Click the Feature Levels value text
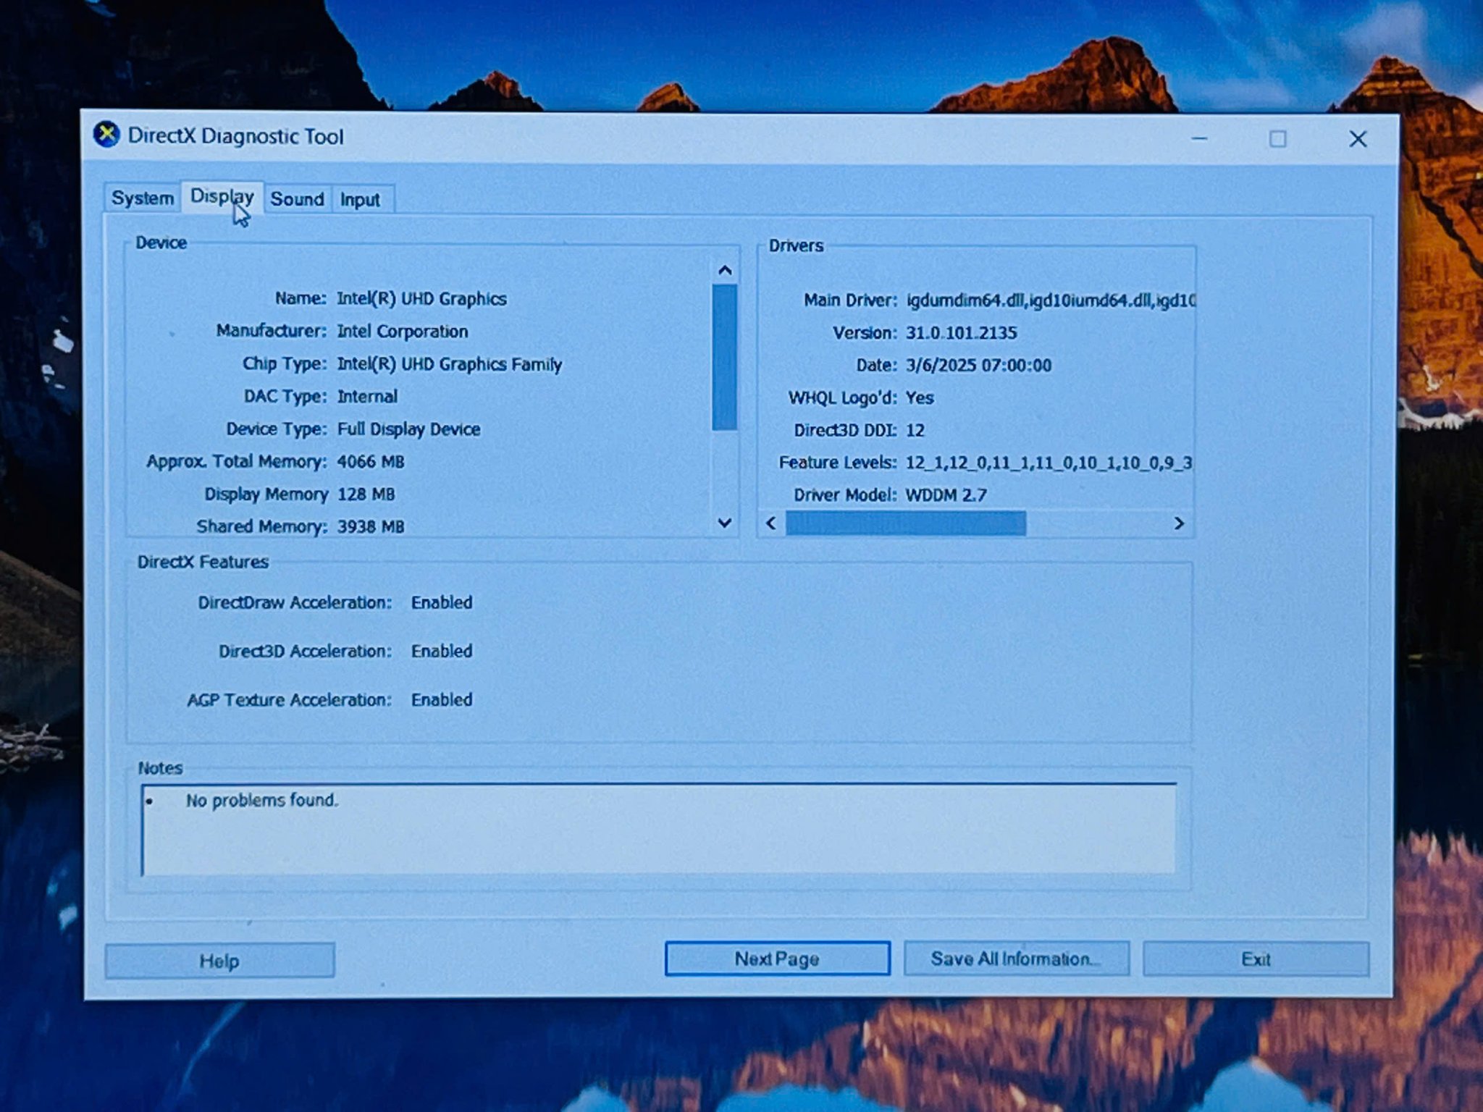1483x1112 pixels. coord(1049,463)
